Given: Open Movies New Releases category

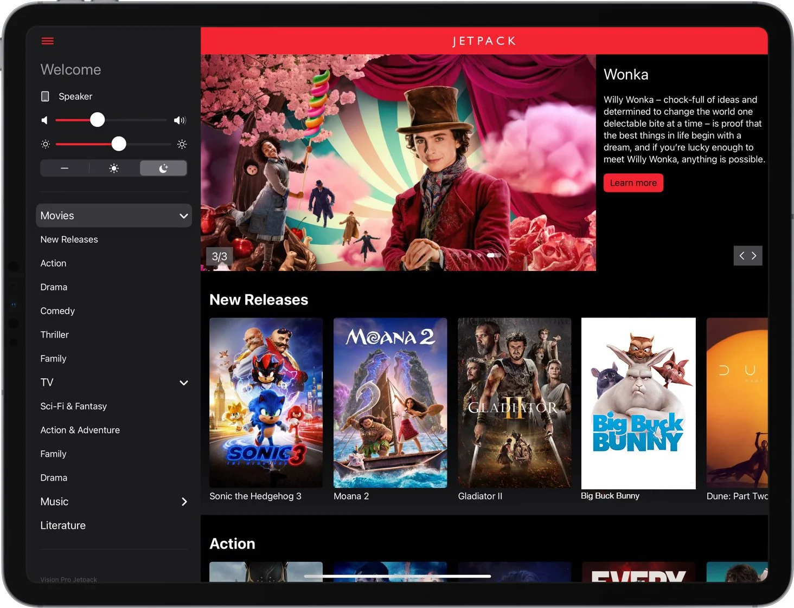Looking at the screenshot, I should click(69, 240).
